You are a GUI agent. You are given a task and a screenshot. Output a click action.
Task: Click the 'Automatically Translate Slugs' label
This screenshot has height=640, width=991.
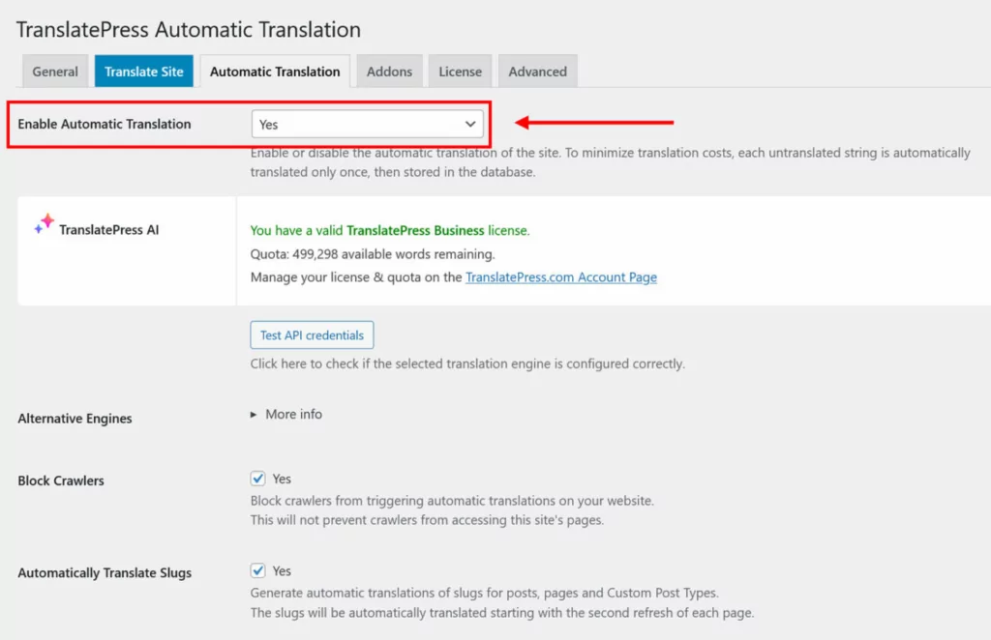coord(105,573)
